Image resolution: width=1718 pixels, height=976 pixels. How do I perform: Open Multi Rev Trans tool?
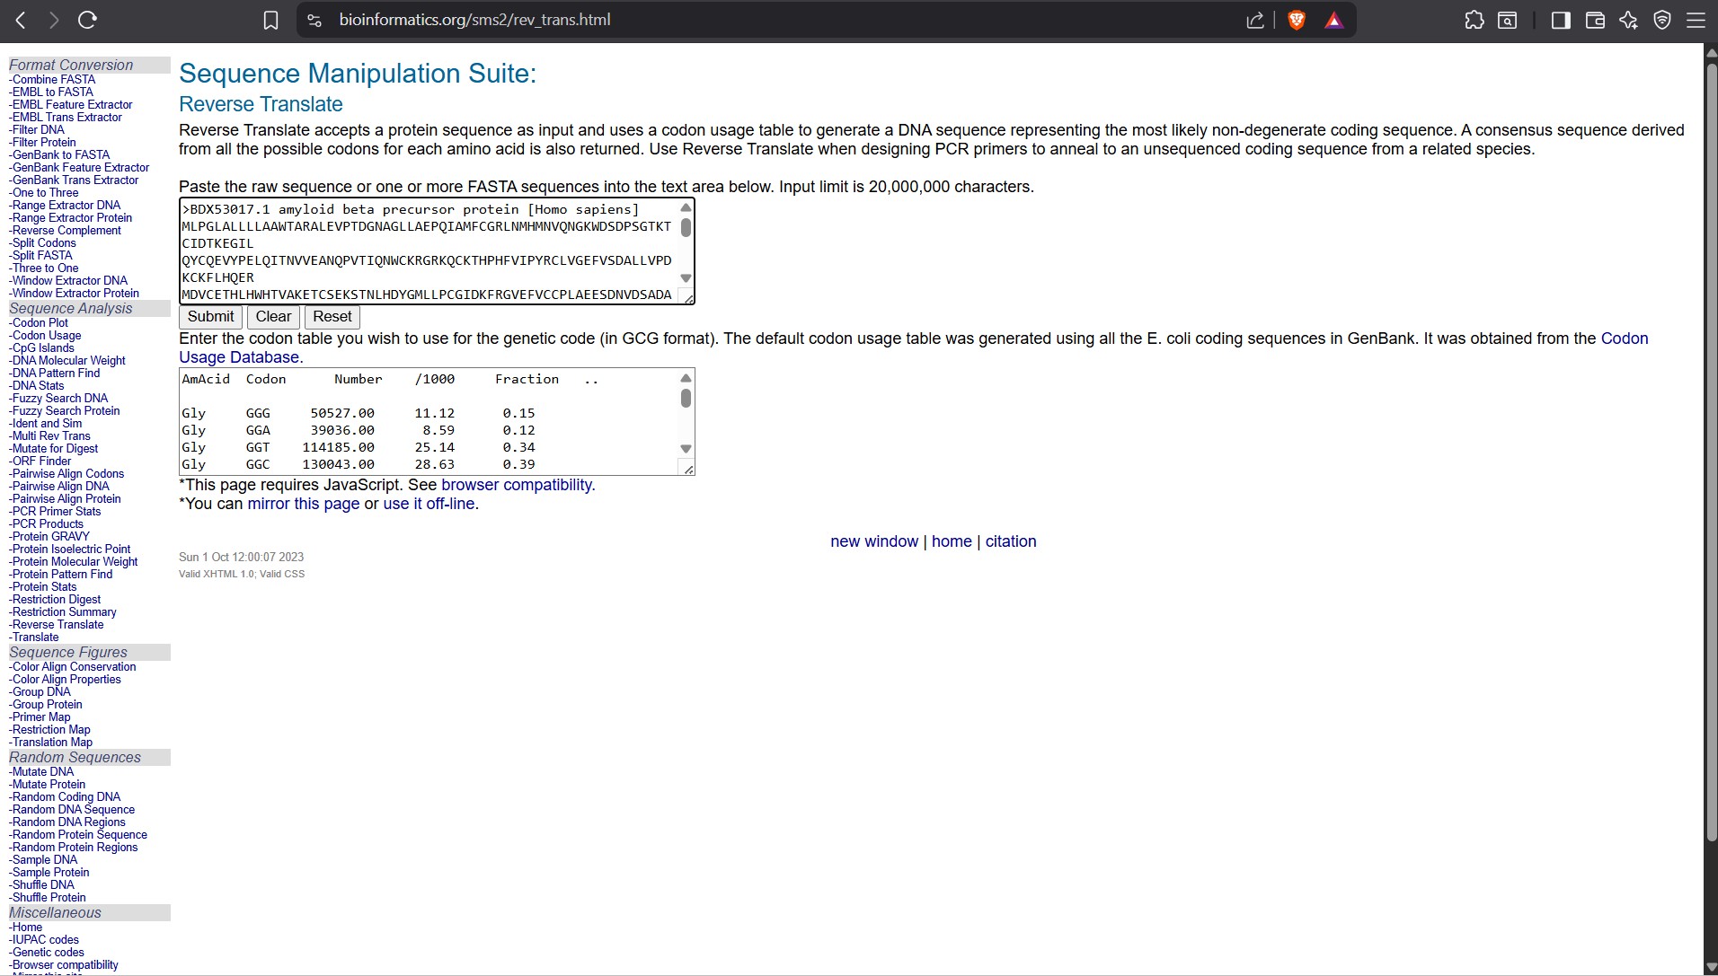(51, 435)
